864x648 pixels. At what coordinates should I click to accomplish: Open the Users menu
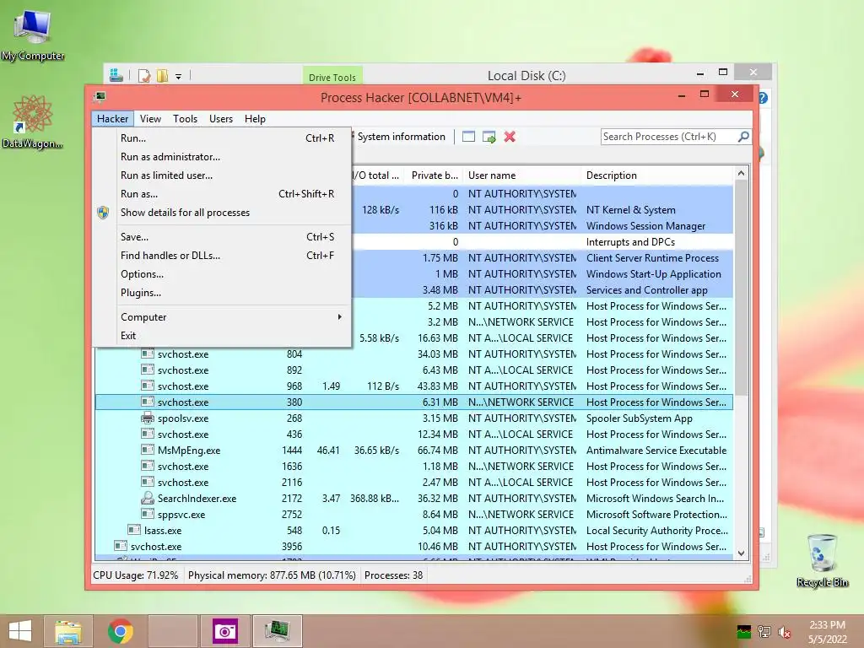tap(220, 118)
